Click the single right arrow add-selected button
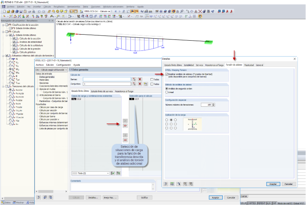This screenshot has width=306, height=205. (125, 121)
